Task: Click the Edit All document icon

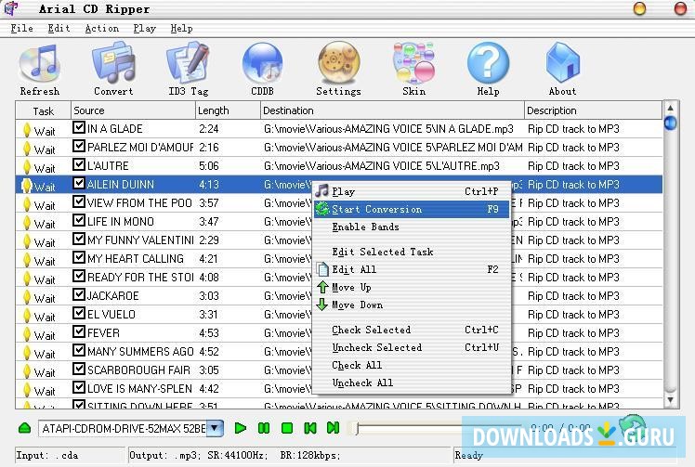Action: 322,269
